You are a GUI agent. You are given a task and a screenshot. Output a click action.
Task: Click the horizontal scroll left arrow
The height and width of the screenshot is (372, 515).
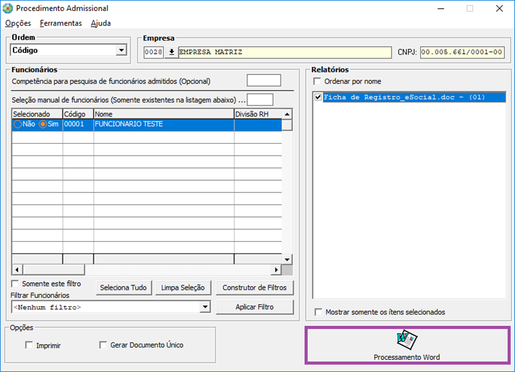17,270
